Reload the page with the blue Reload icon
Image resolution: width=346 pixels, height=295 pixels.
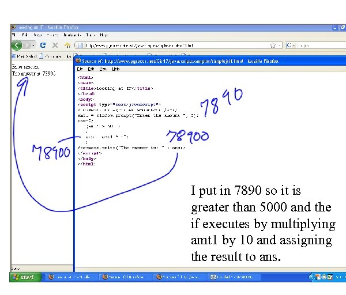[x=43, y=45]
